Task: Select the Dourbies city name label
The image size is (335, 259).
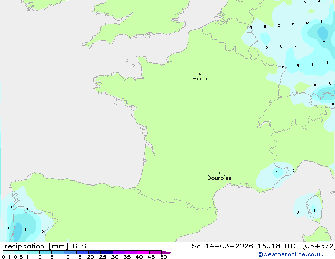Action: 219,178
